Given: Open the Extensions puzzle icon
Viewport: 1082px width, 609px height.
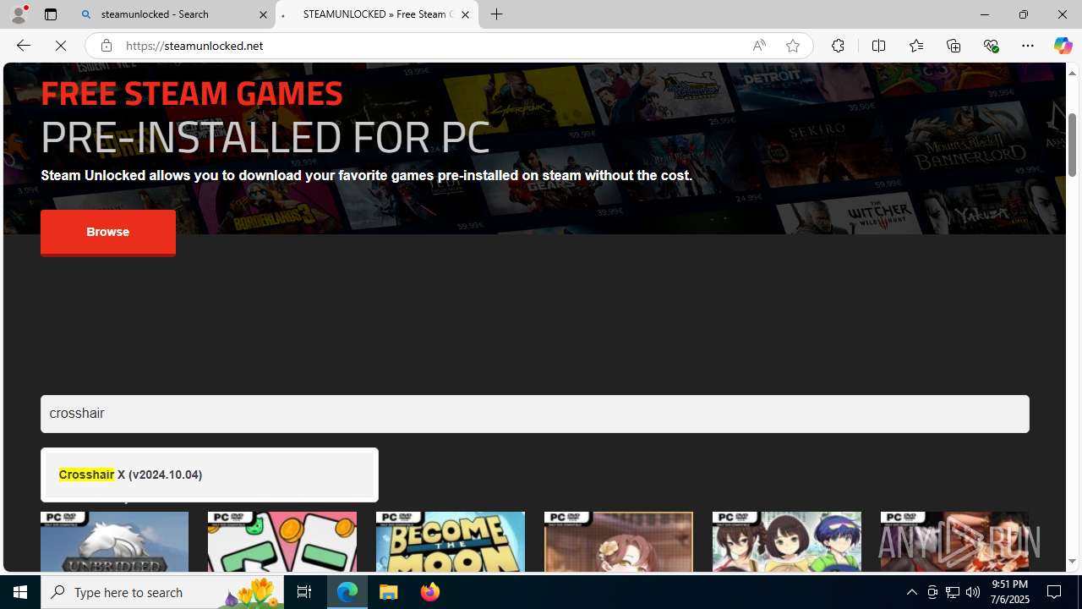Looking at the screenshot, I should click(x=838, y=46).
